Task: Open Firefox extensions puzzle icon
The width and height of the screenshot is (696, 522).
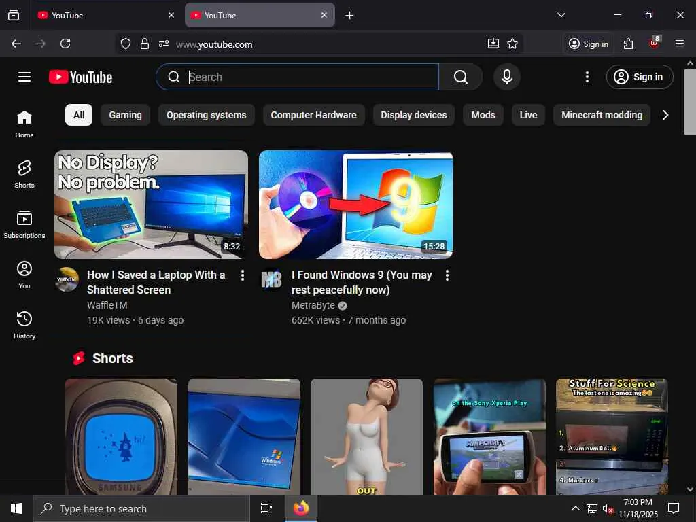Action: tap(628, 43)
